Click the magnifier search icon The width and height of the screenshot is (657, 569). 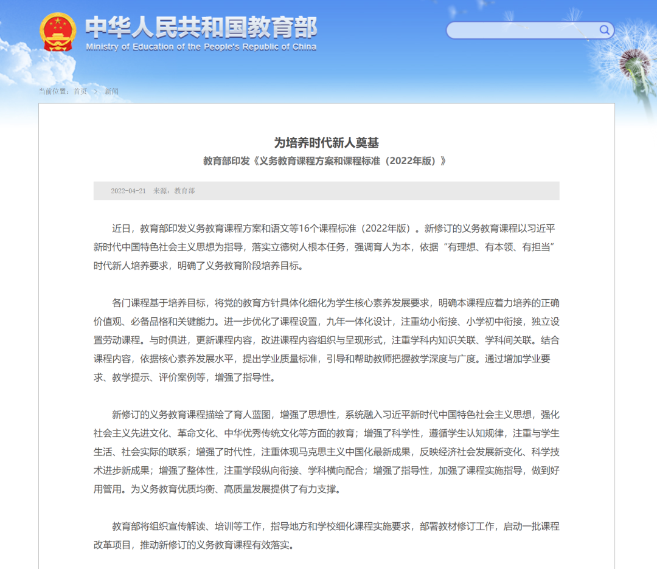(604, 30)
